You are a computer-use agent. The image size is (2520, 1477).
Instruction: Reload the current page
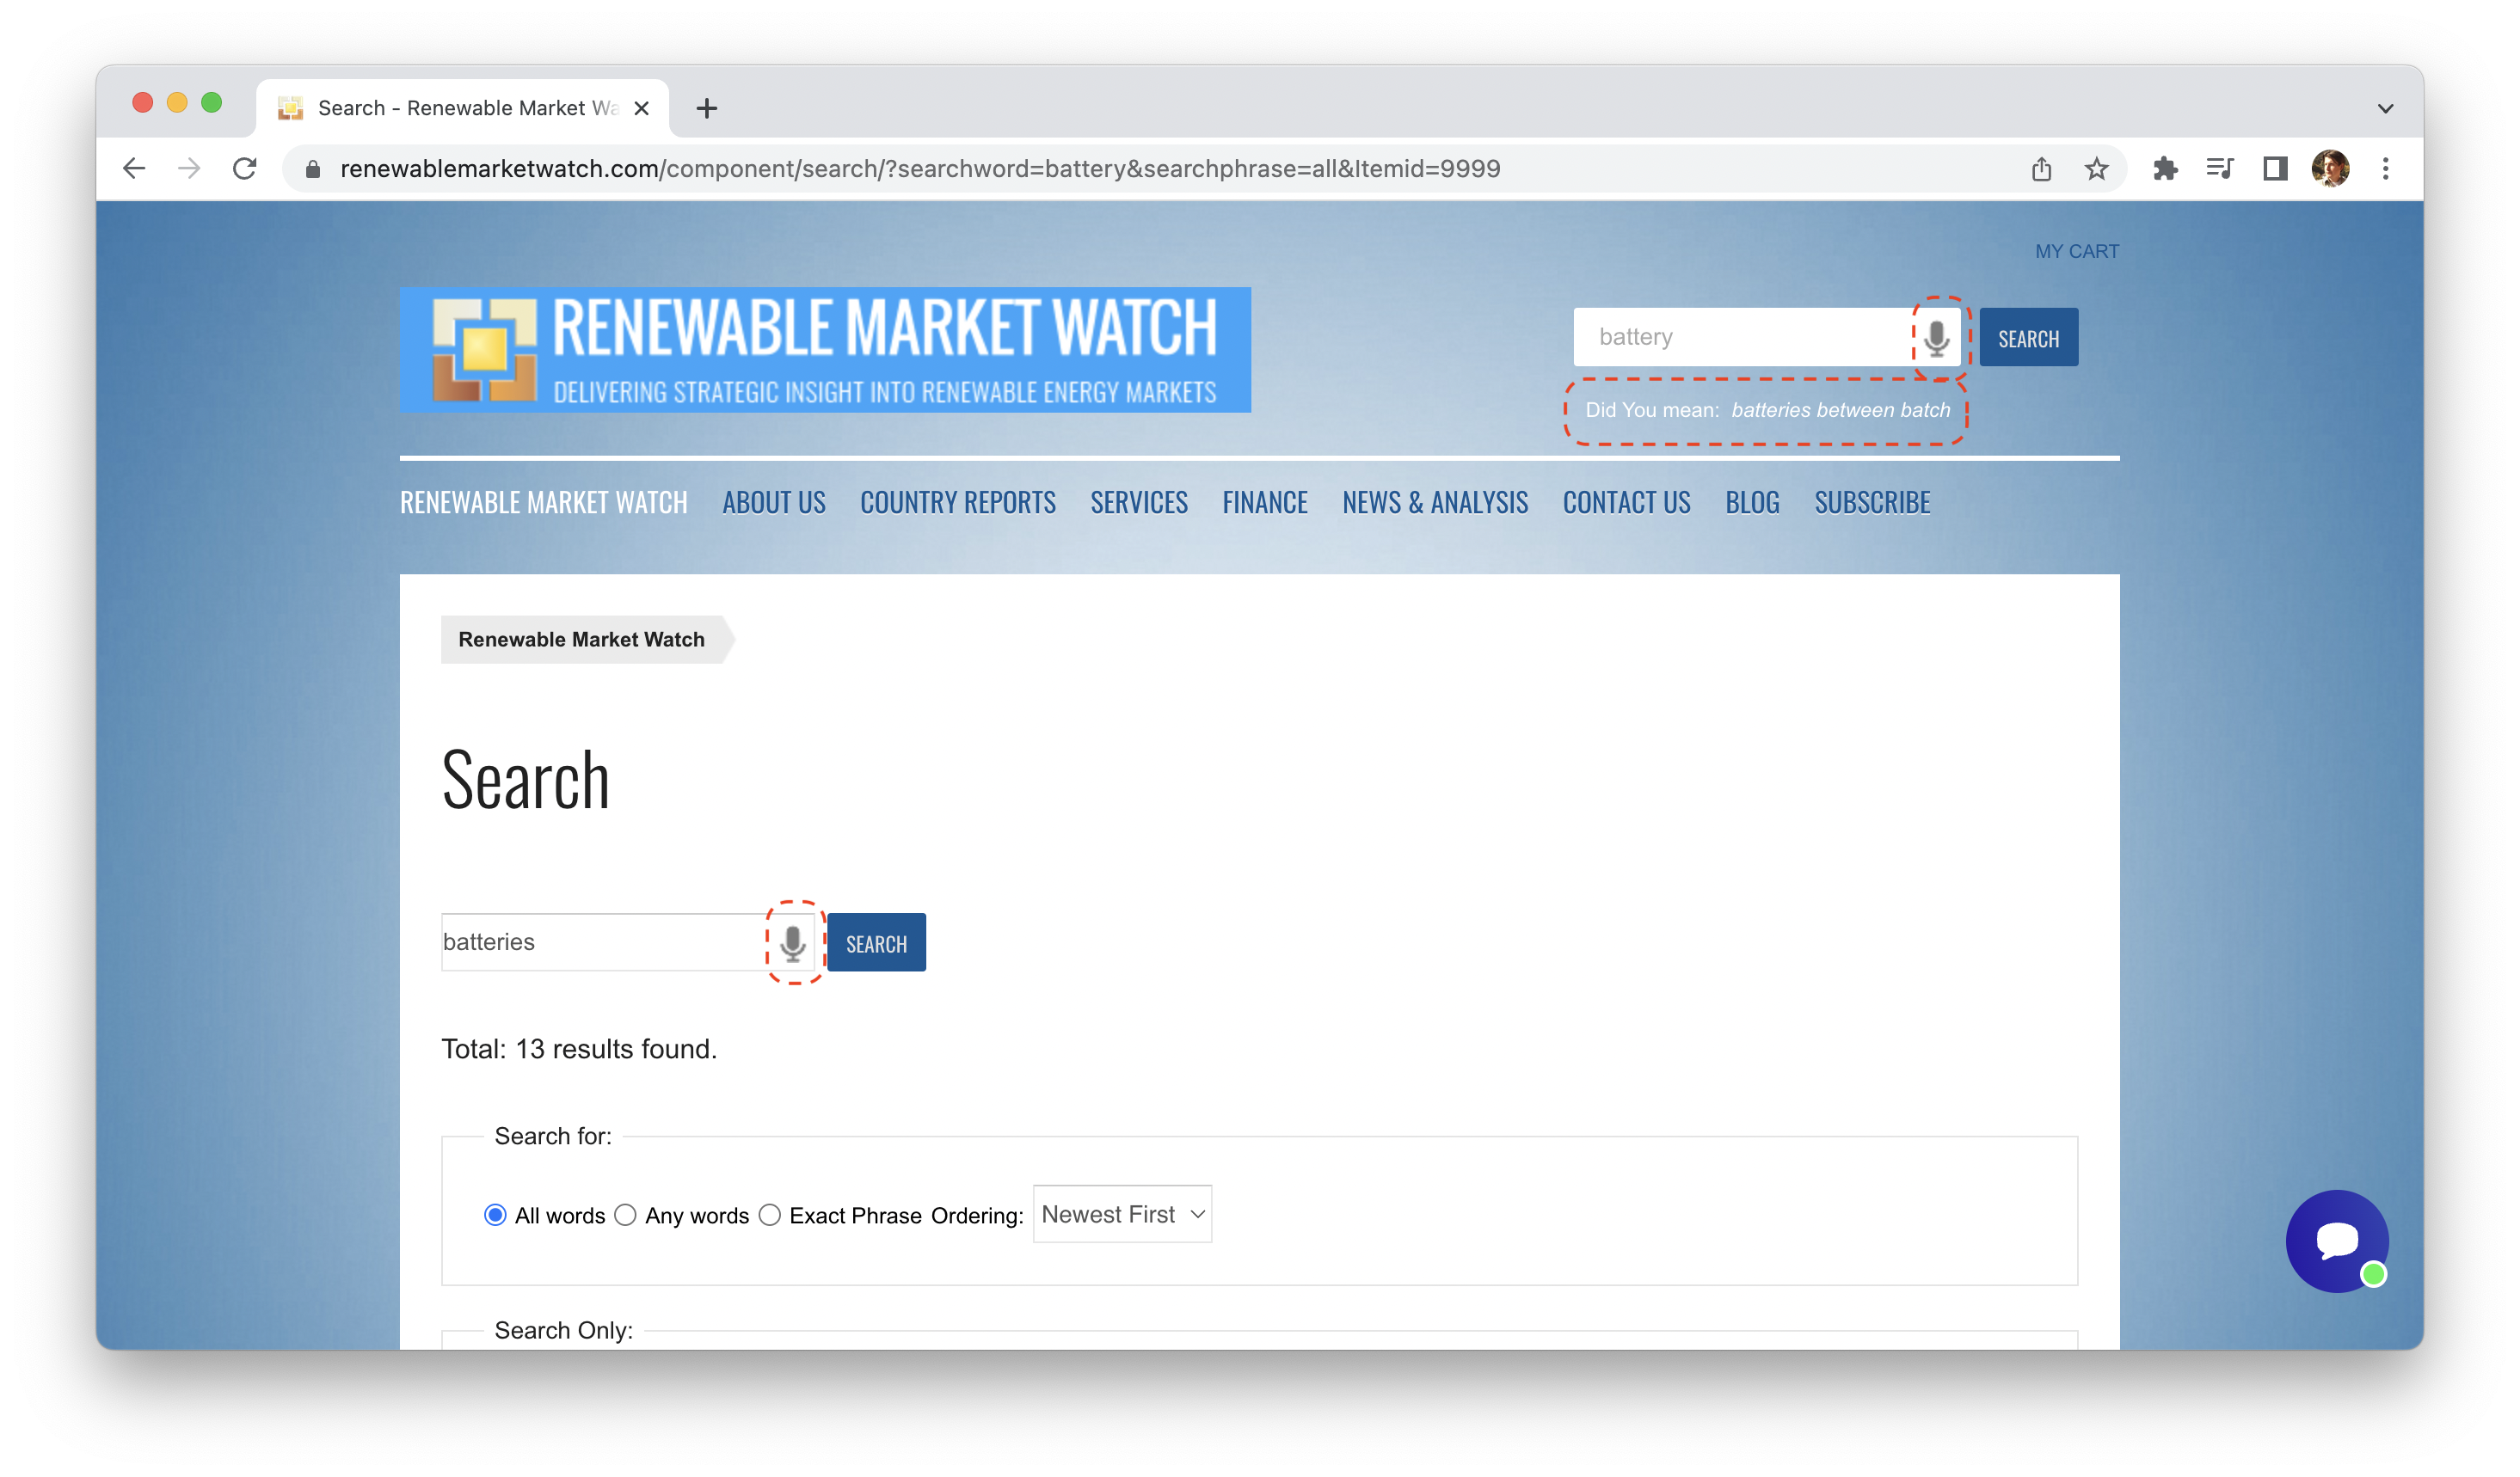245,169
